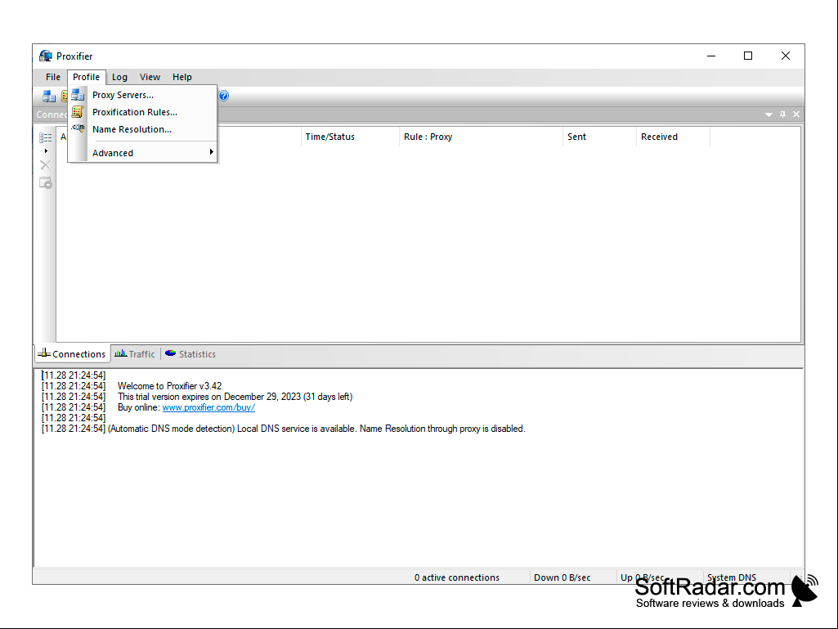Open the File menu
Image resolution: width=838 pixels, height=629 pixels.
tap(53, 77)
